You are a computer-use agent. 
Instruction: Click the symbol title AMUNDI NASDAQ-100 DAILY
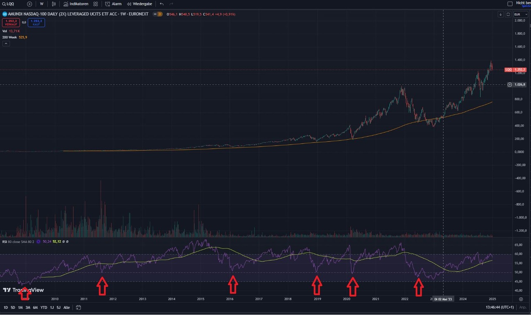click(78, 14)
